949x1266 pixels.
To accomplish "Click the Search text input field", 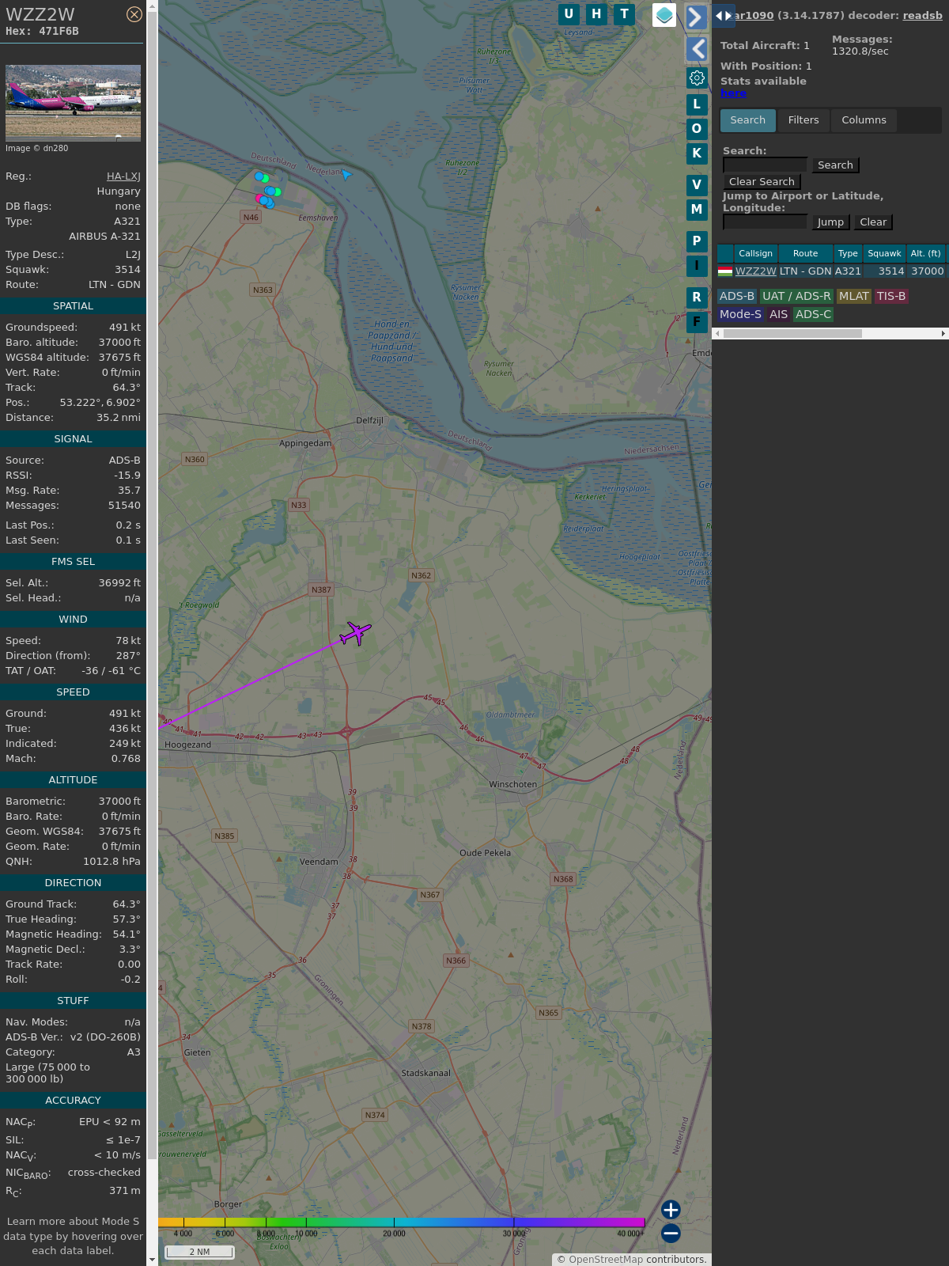I will 765,165.
